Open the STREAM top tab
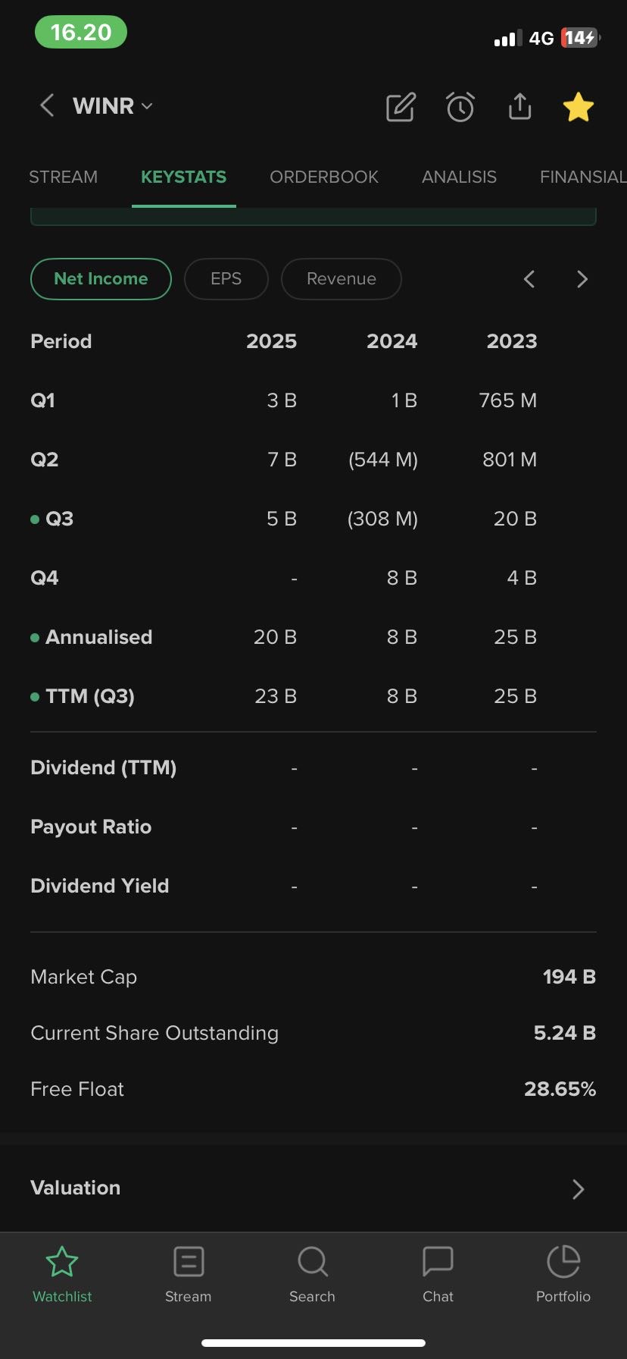This screenshot has height=1359, width=627. pyautogui.click(x=63, y=177)
